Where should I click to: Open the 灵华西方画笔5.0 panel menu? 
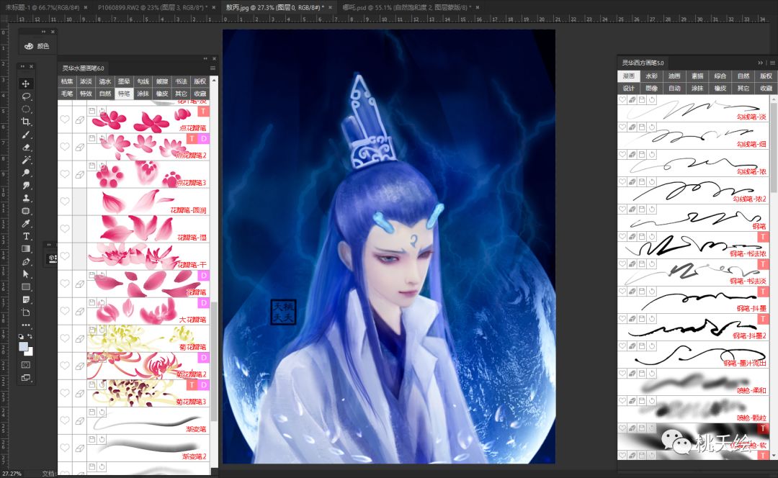coord(772,63)
